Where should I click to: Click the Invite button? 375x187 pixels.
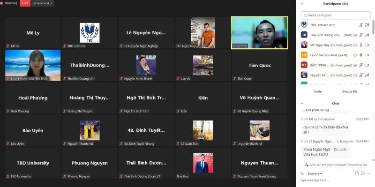click(318, 91)
